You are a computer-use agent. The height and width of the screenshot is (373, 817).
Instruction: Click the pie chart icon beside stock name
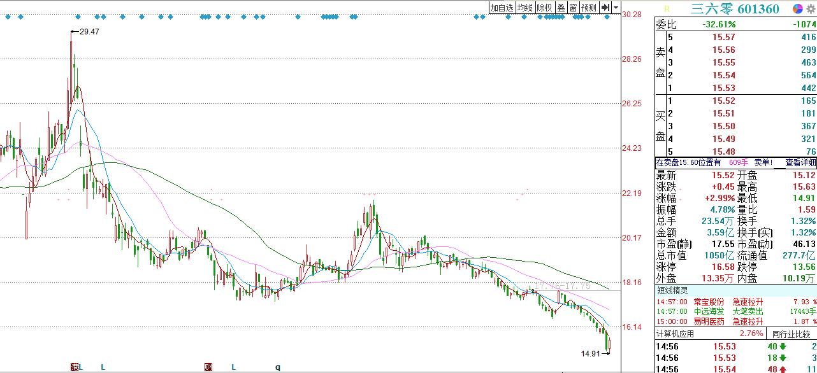(797, 8)
